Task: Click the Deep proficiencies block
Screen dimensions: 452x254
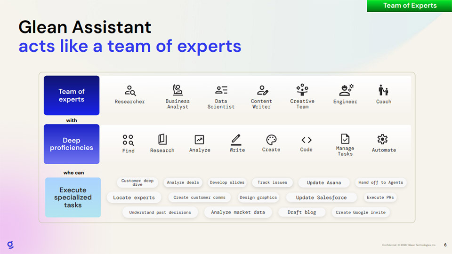Action: (72, 144)
